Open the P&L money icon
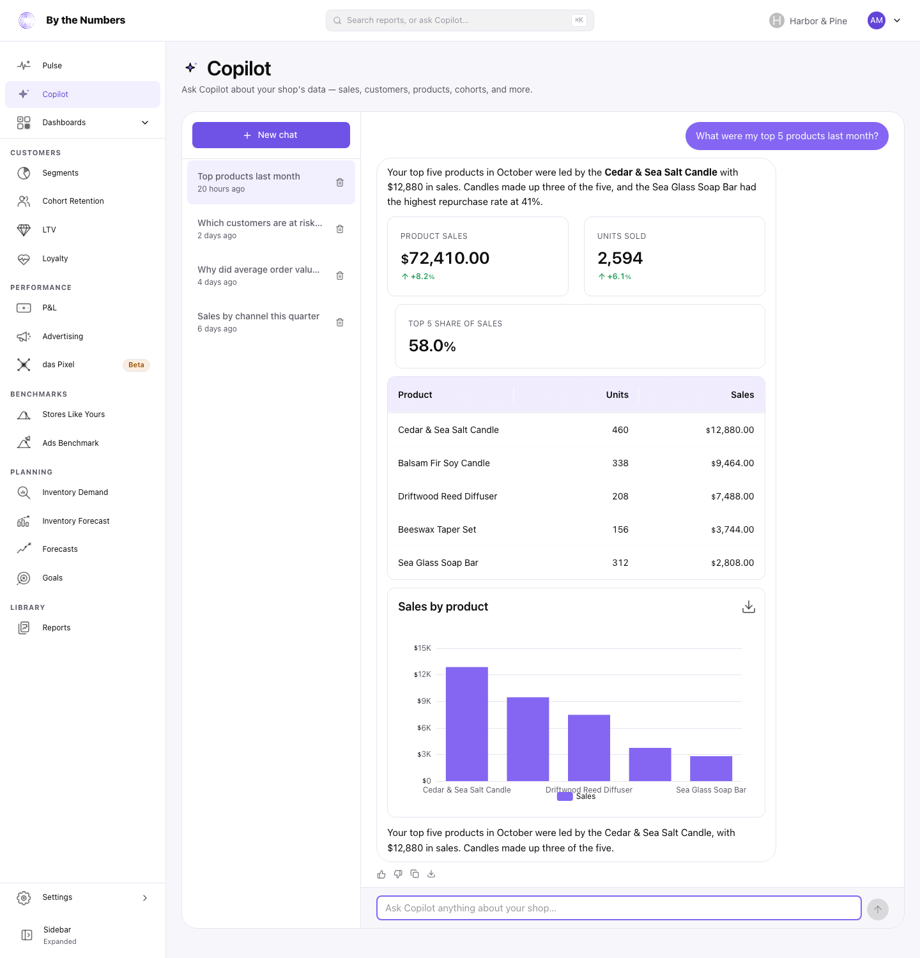The width and height of the screenshot is (920, 958). pos(24,308)
